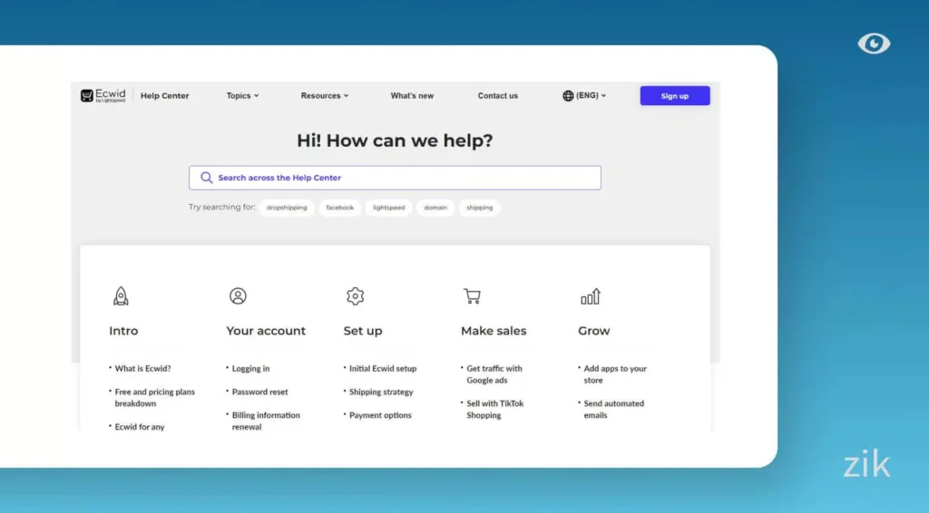Viewport: 929px width, 513px height.
Task: Click the magnifier search icon
Action: 207,178
